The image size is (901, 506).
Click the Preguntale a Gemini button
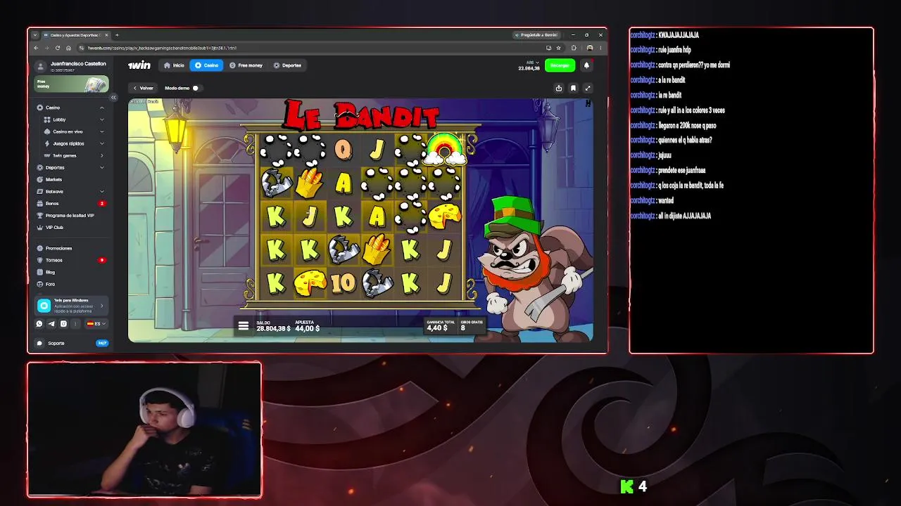(536, 35)
